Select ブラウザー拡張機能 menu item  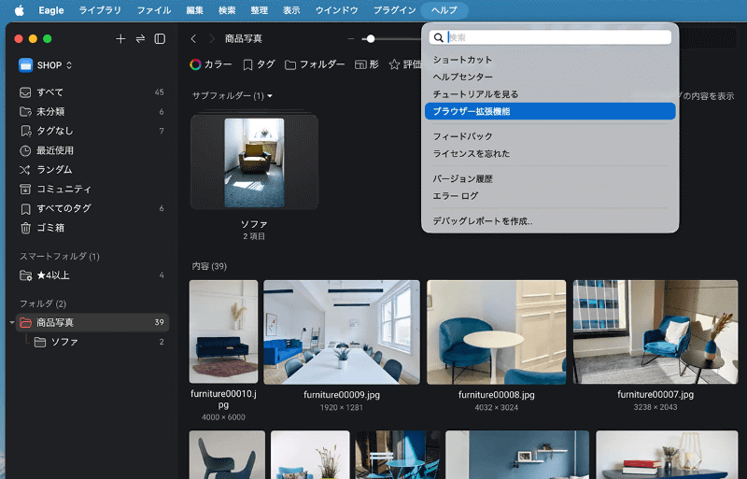click(550, 111)
